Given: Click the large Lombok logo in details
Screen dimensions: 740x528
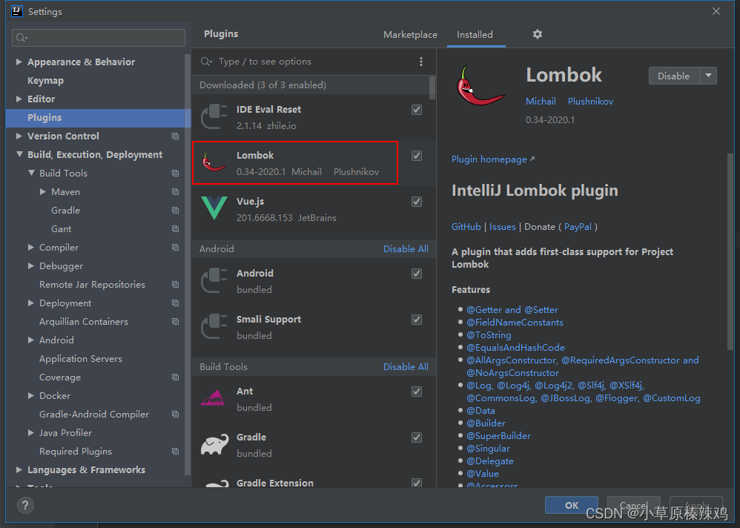Looking at the screenshot, I should pyautogui.click(x=480, y=85).
